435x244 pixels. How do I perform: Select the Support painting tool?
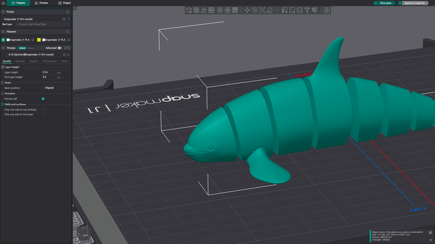tap(285, 10)
